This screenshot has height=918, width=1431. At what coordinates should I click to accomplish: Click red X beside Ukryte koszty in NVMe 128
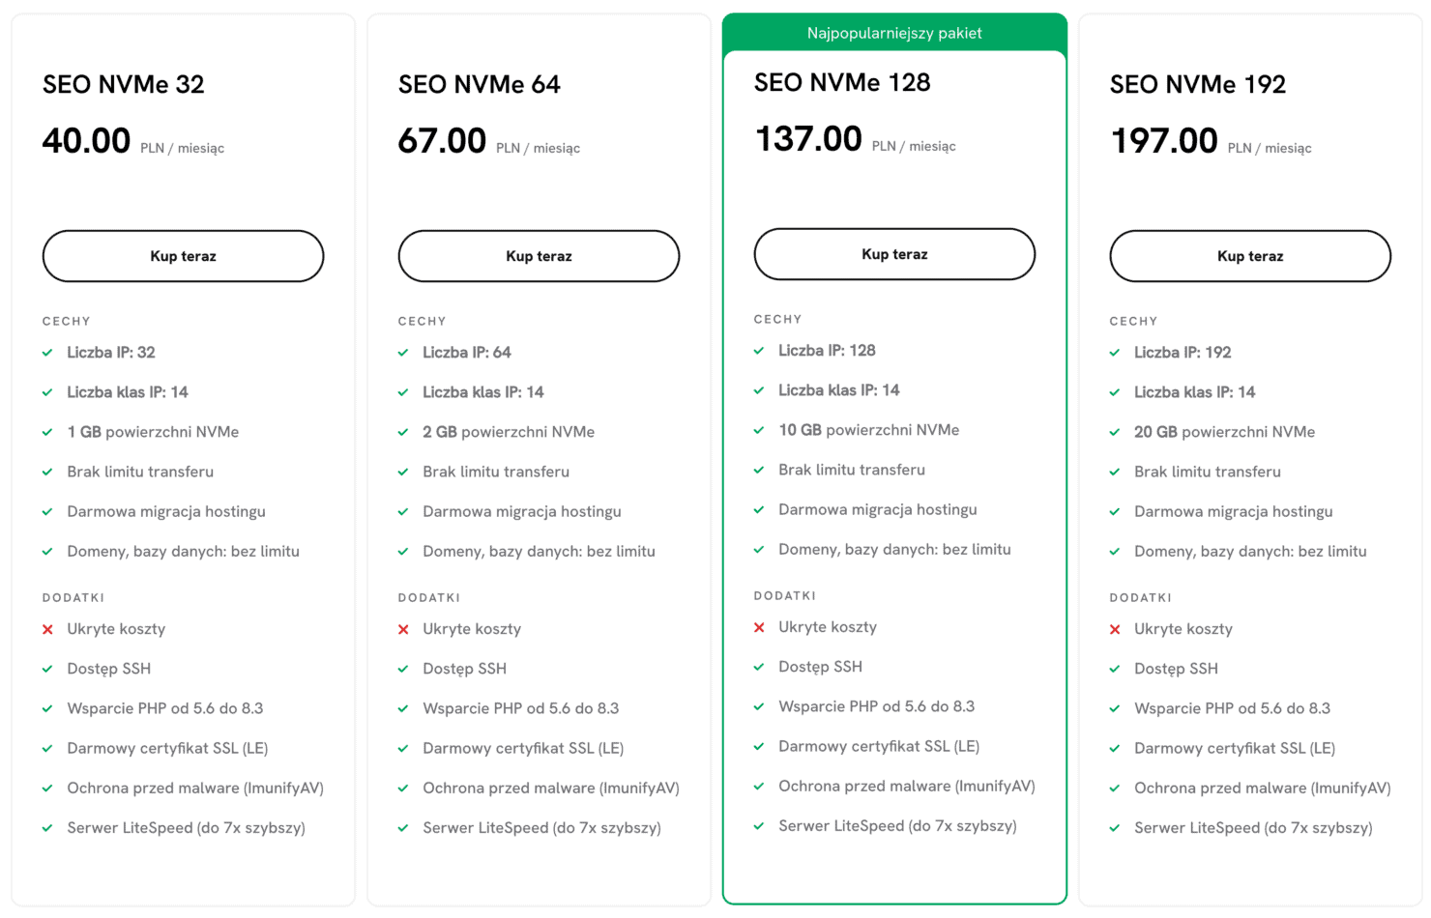[759, 627]
